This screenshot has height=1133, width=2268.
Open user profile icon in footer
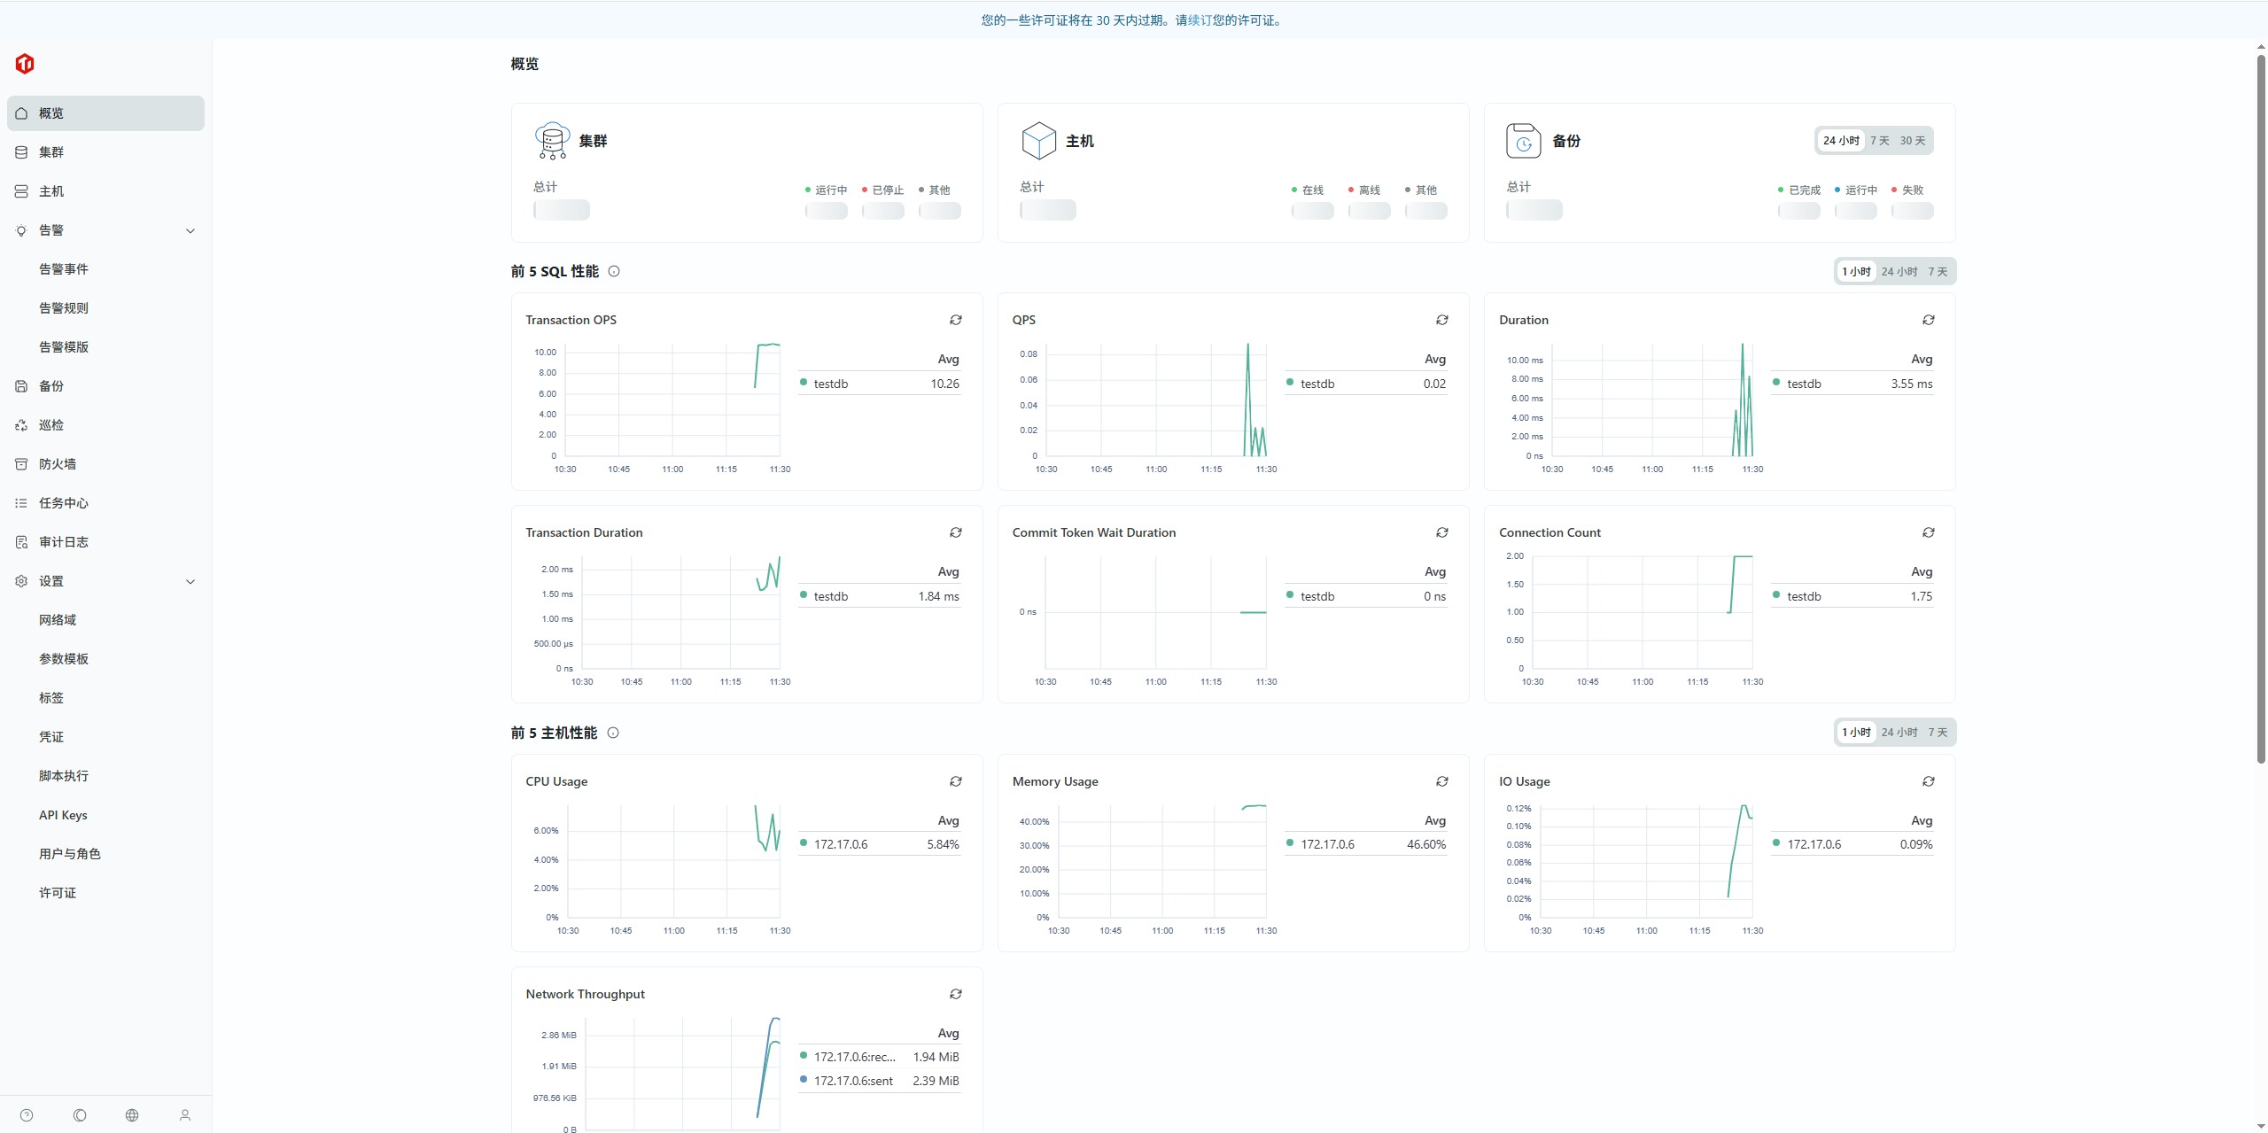pos(185,1115)
